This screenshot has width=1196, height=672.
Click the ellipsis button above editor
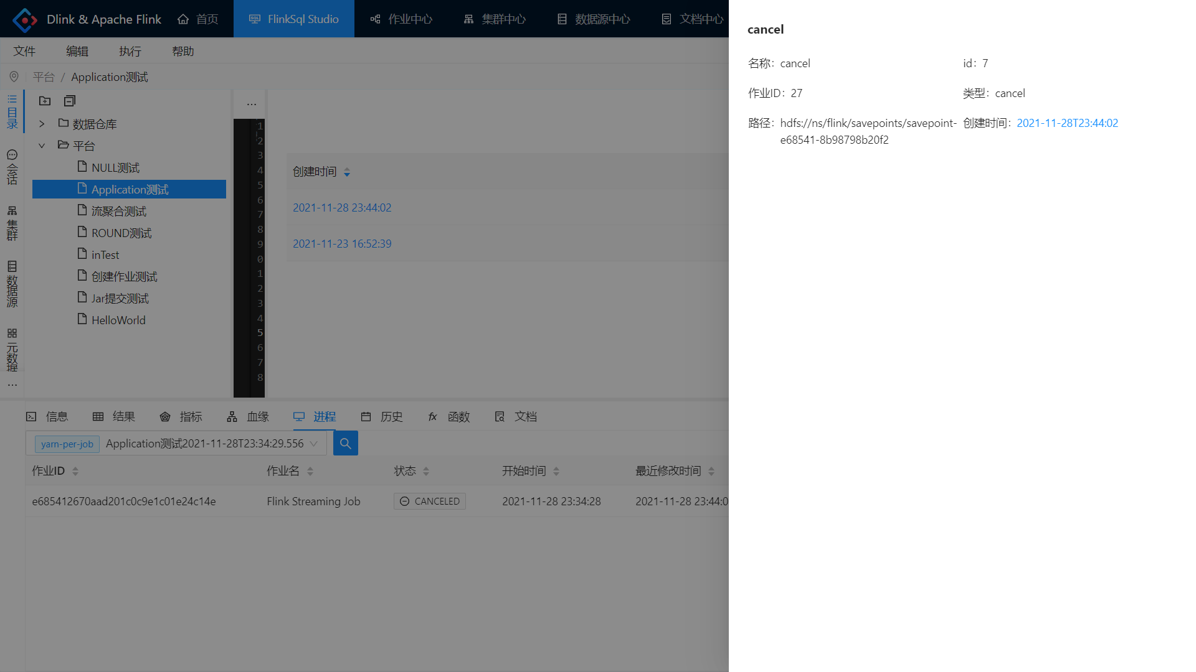coord(251,104)
